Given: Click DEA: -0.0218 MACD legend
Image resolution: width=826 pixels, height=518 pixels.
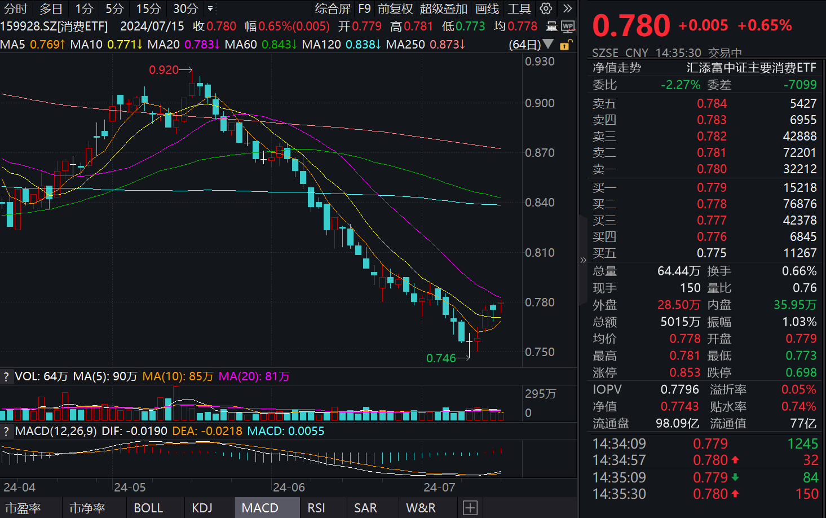Looking at the screenshot, I should pyautogui.click(x=207, y=431).
